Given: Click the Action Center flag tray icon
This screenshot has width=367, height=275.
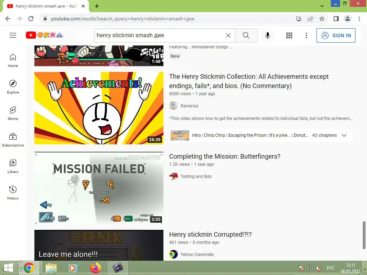Looking at the screenshot, I should tap(301, 268).
